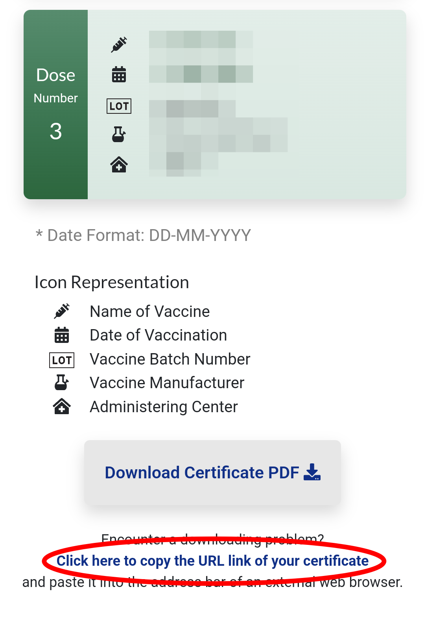This screenshot has height=637, width=424.
Task: Click the Date of Vaccination legend label
Action: (158, 335)
